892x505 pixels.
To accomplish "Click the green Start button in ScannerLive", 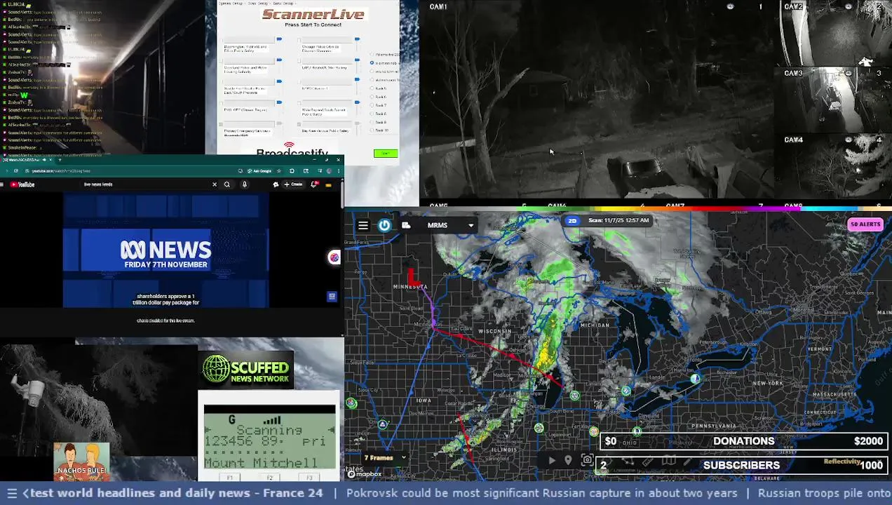I will [x=386, y=154].
